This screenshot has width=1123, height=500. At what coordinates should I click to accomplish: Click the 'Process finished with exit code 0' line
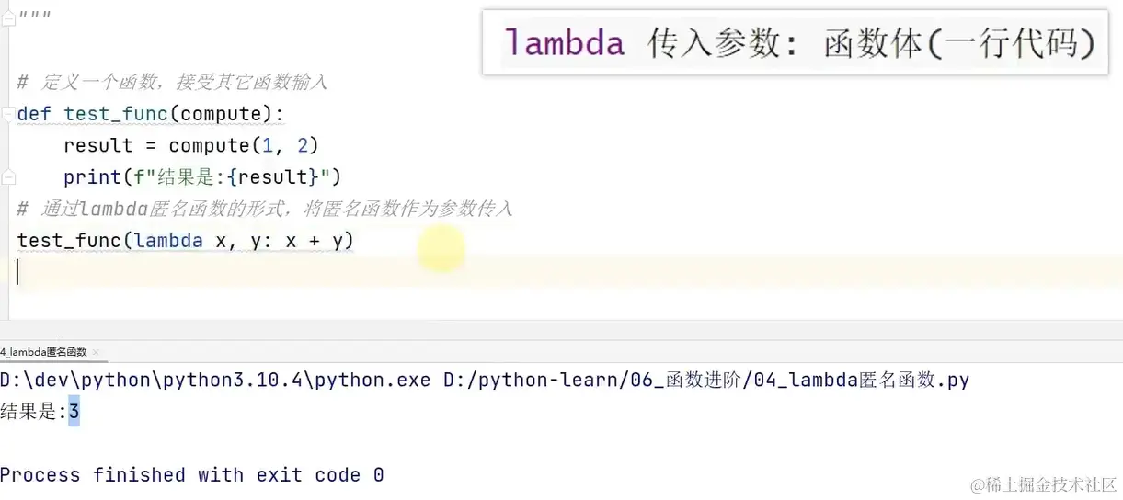(x=191, y=475)
